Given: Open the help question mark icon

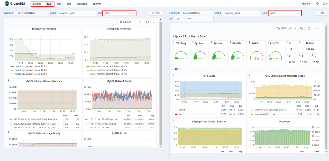Looking at the screenshot, I should coord(317,4).
